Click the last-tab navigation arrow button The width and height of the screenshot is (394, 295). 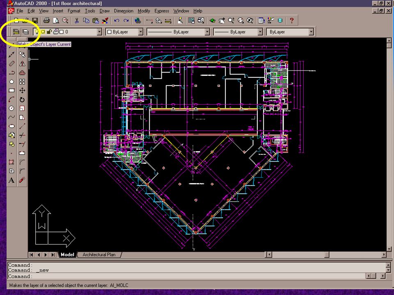point(53,255)
